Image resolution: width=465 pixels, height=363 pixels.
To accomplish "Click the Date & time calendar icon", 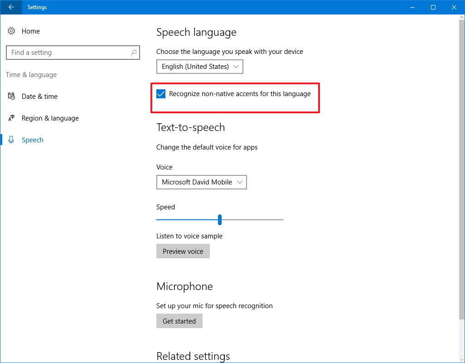I will point(11,96).
